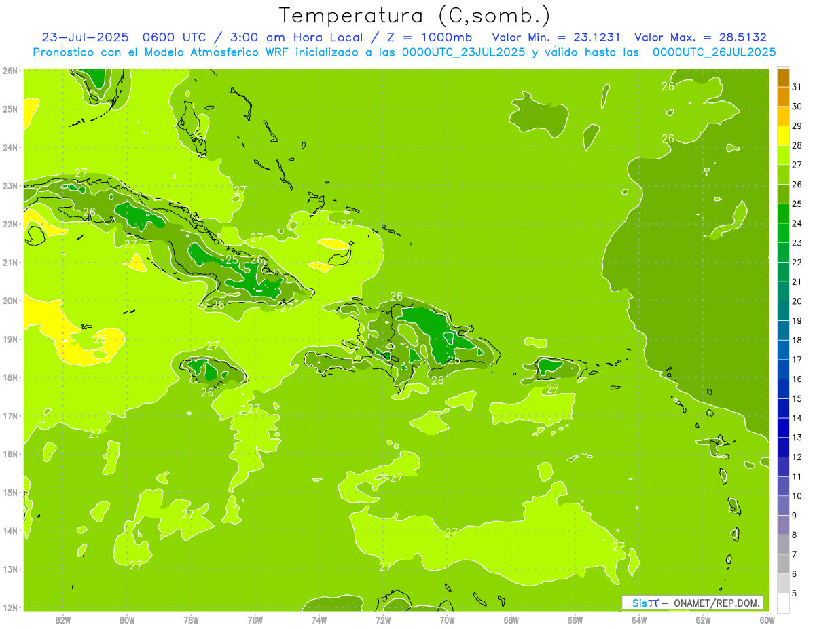Viewport: 815px width, 629px height.
Task: Pick the white legend swatch below 5
Action: [x=783, y=603]
